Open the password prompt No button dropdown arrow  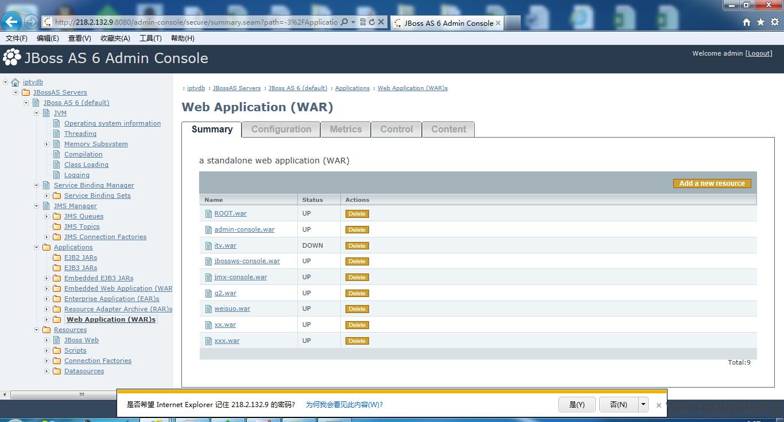click(x=643, y=404)
